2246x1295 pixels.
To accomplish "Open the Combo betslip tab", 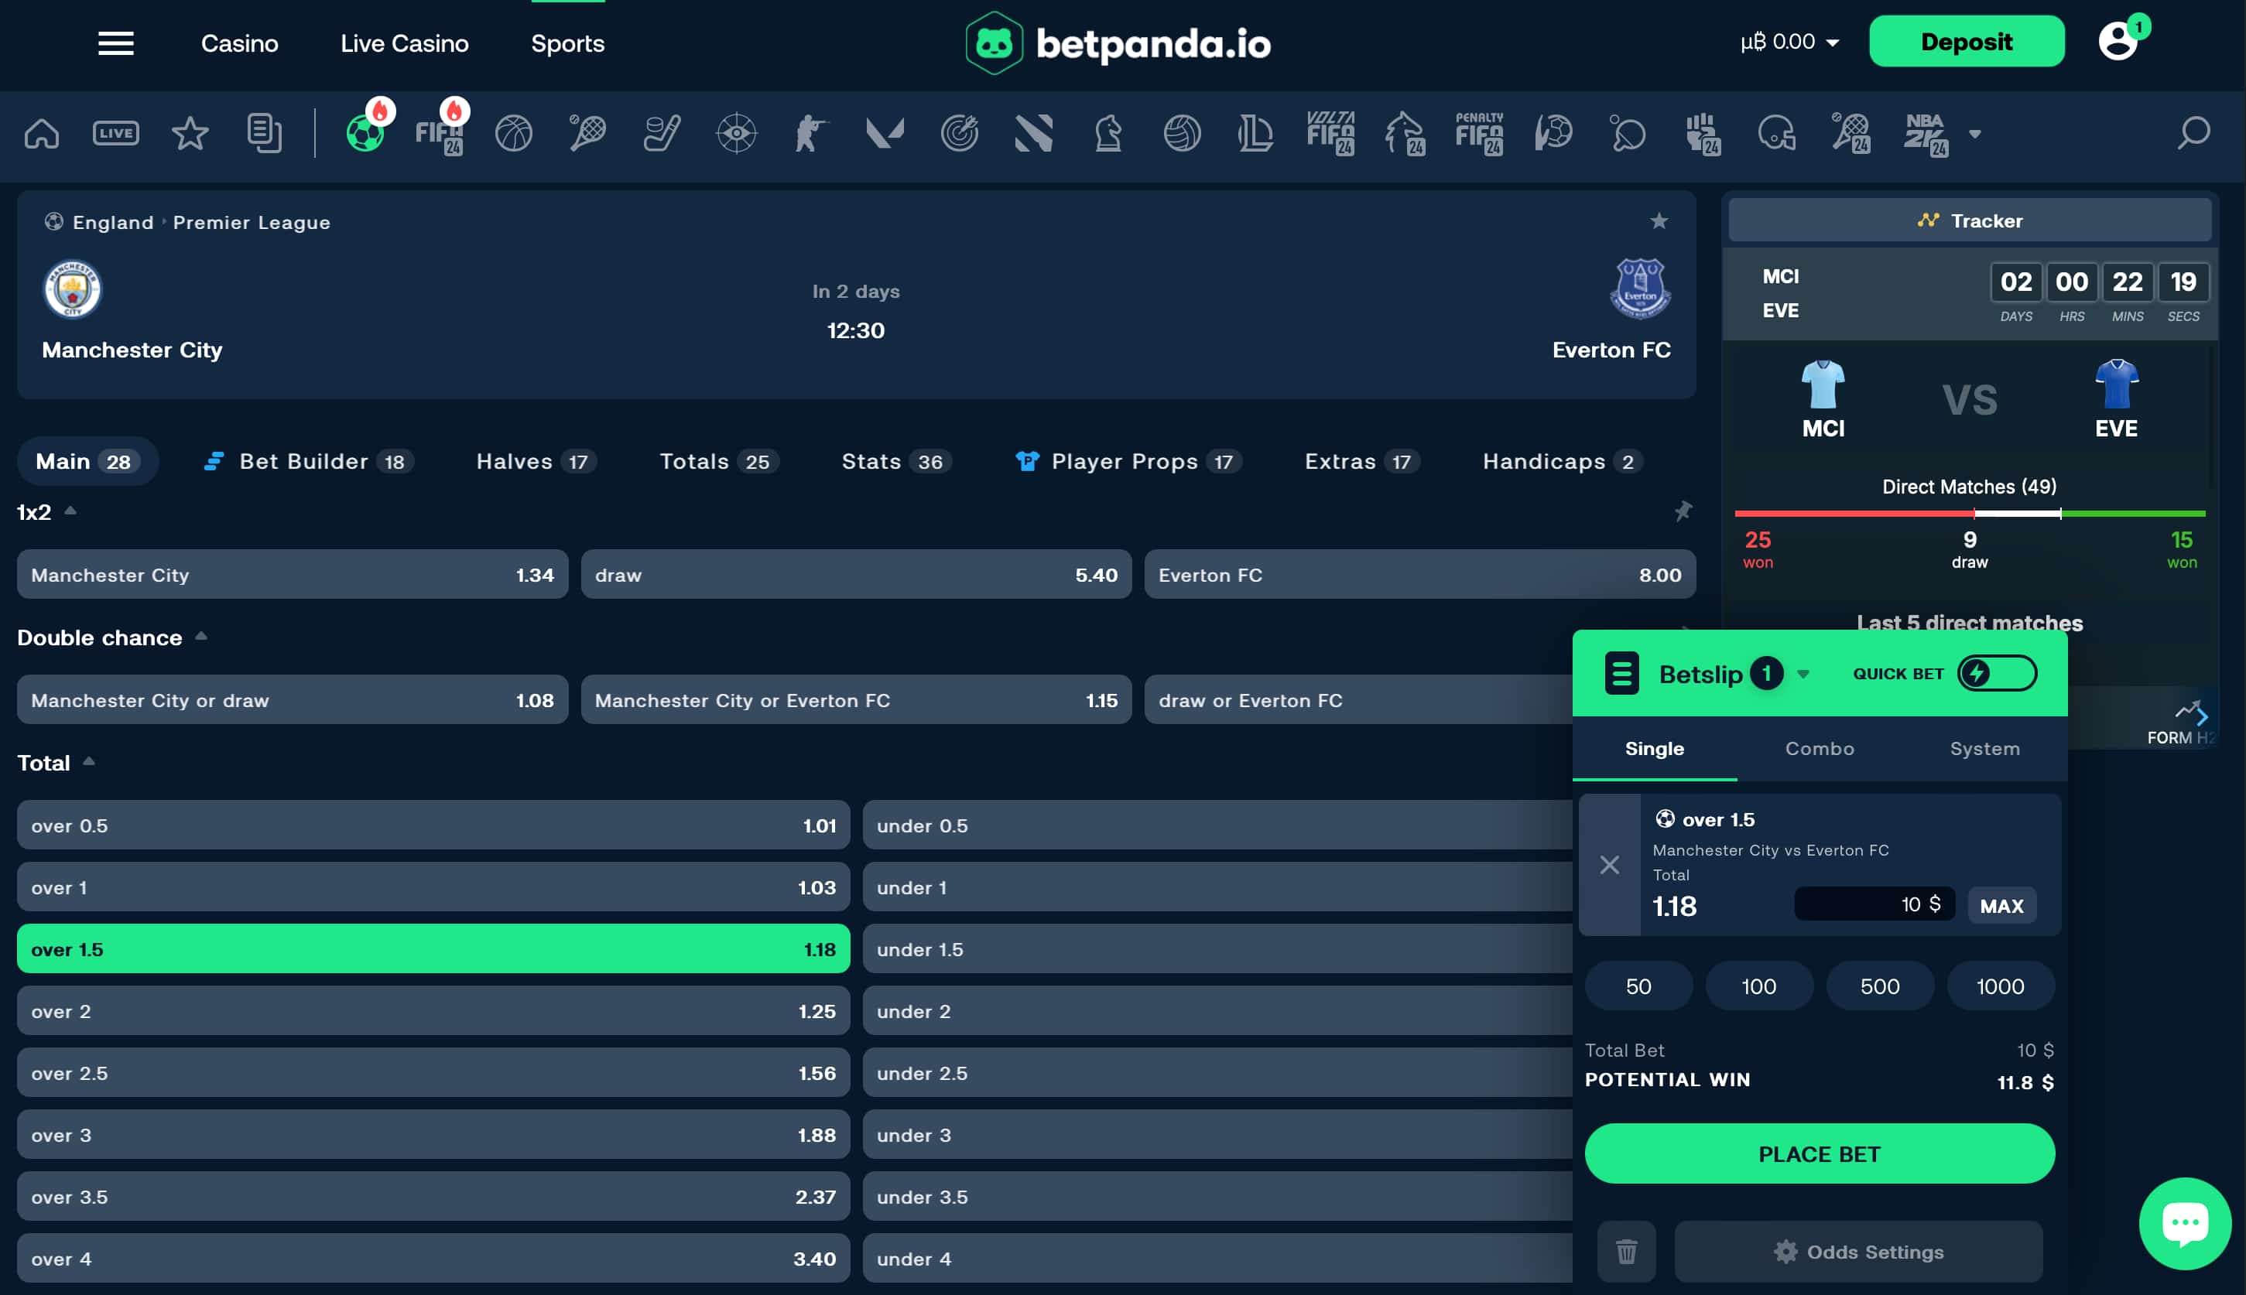I will click(1819, 749).
